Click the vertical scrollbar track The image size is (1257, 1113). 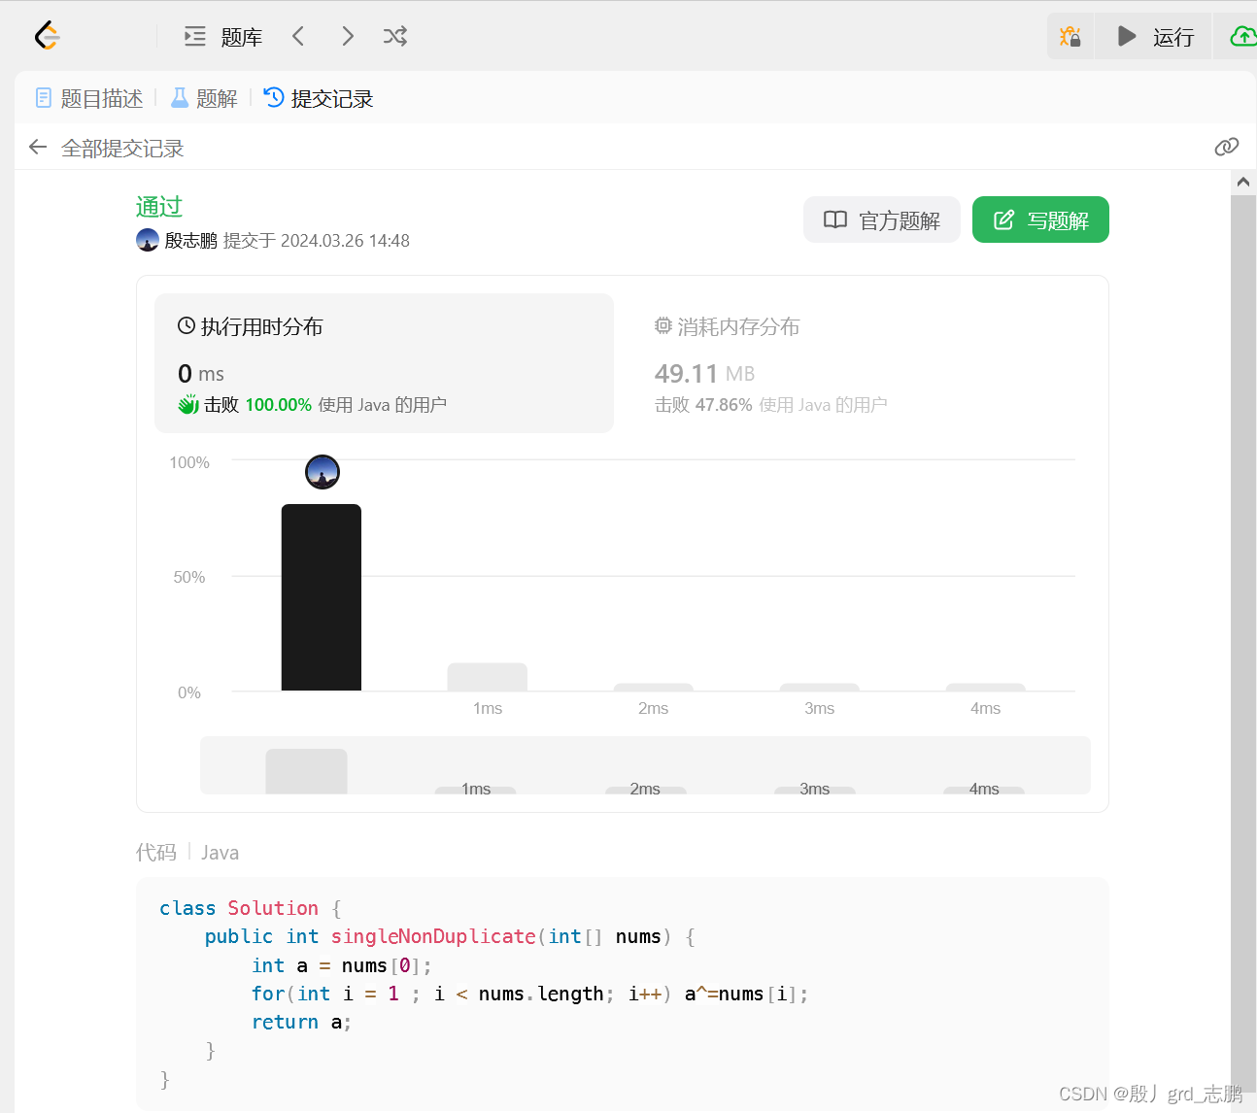(1243, 641)
